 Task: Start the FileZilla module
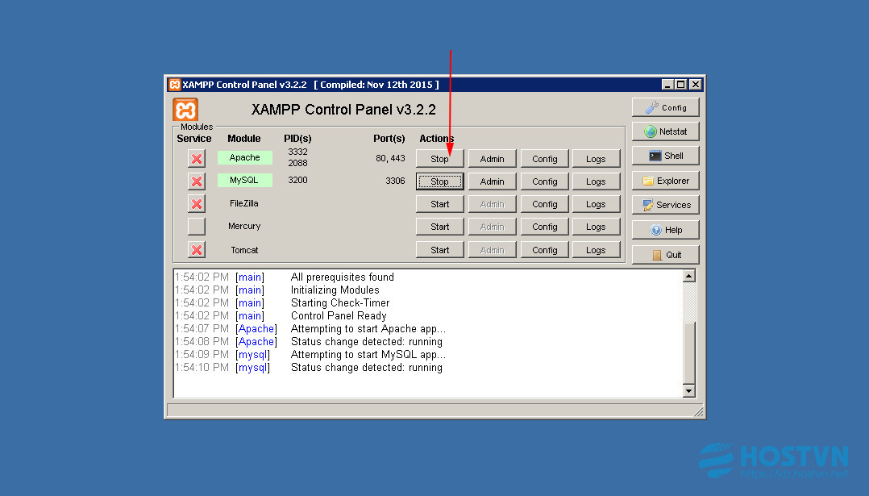tap(439, 205)
